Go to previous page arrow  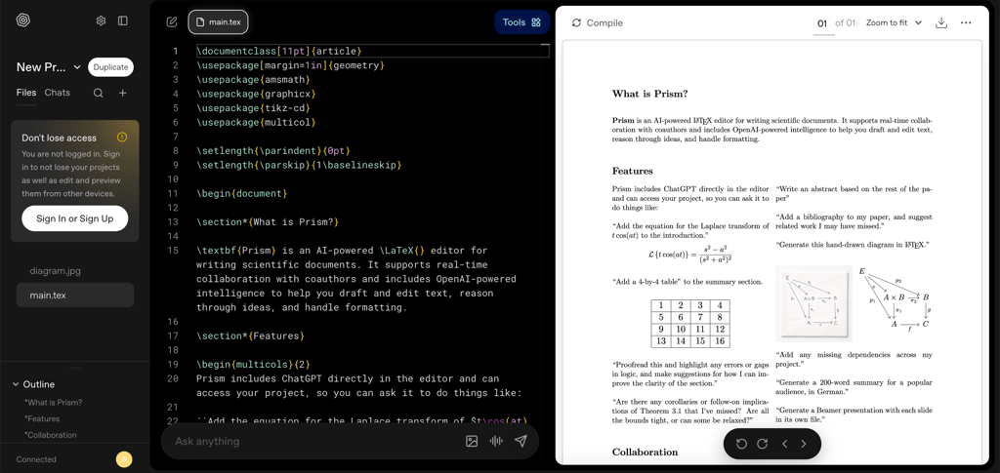785,444
